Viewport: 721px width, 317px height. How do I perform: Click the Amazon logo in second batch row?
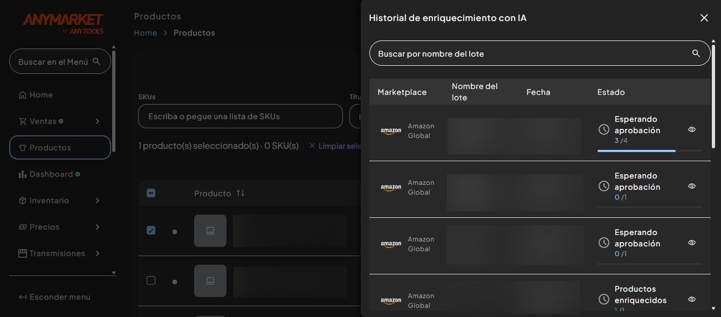pos(391,188)
